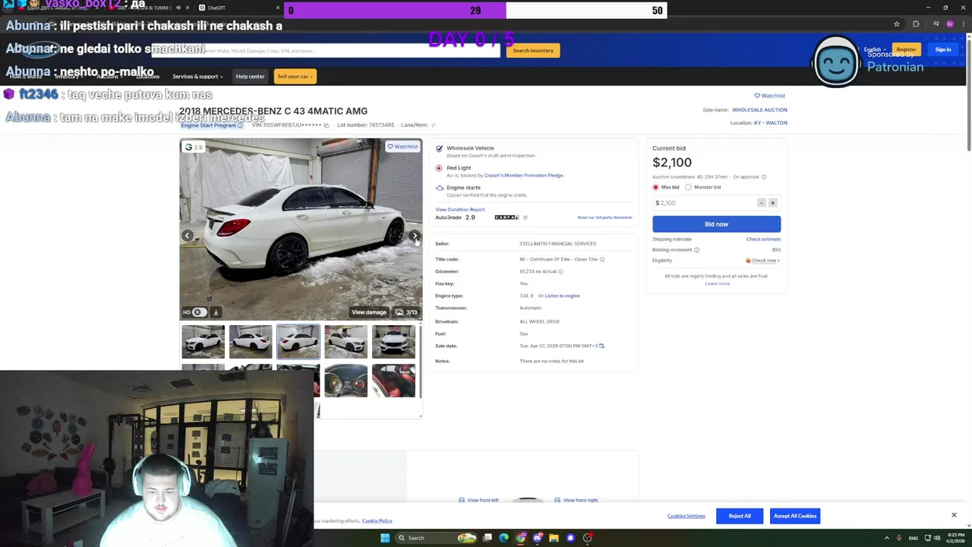Click Accept All Cookies
This screenshot has width=972, height=547.
tap(795, 516)
